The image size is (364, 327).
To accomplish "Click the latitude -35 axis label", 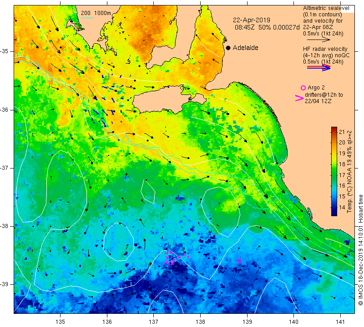I will coord(5,51).
